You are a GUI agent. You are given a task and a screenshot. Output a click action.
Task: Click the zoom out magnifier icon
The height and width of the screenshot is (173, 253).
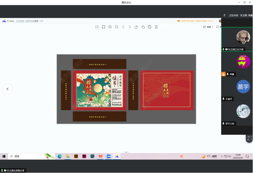coord(117,27)
